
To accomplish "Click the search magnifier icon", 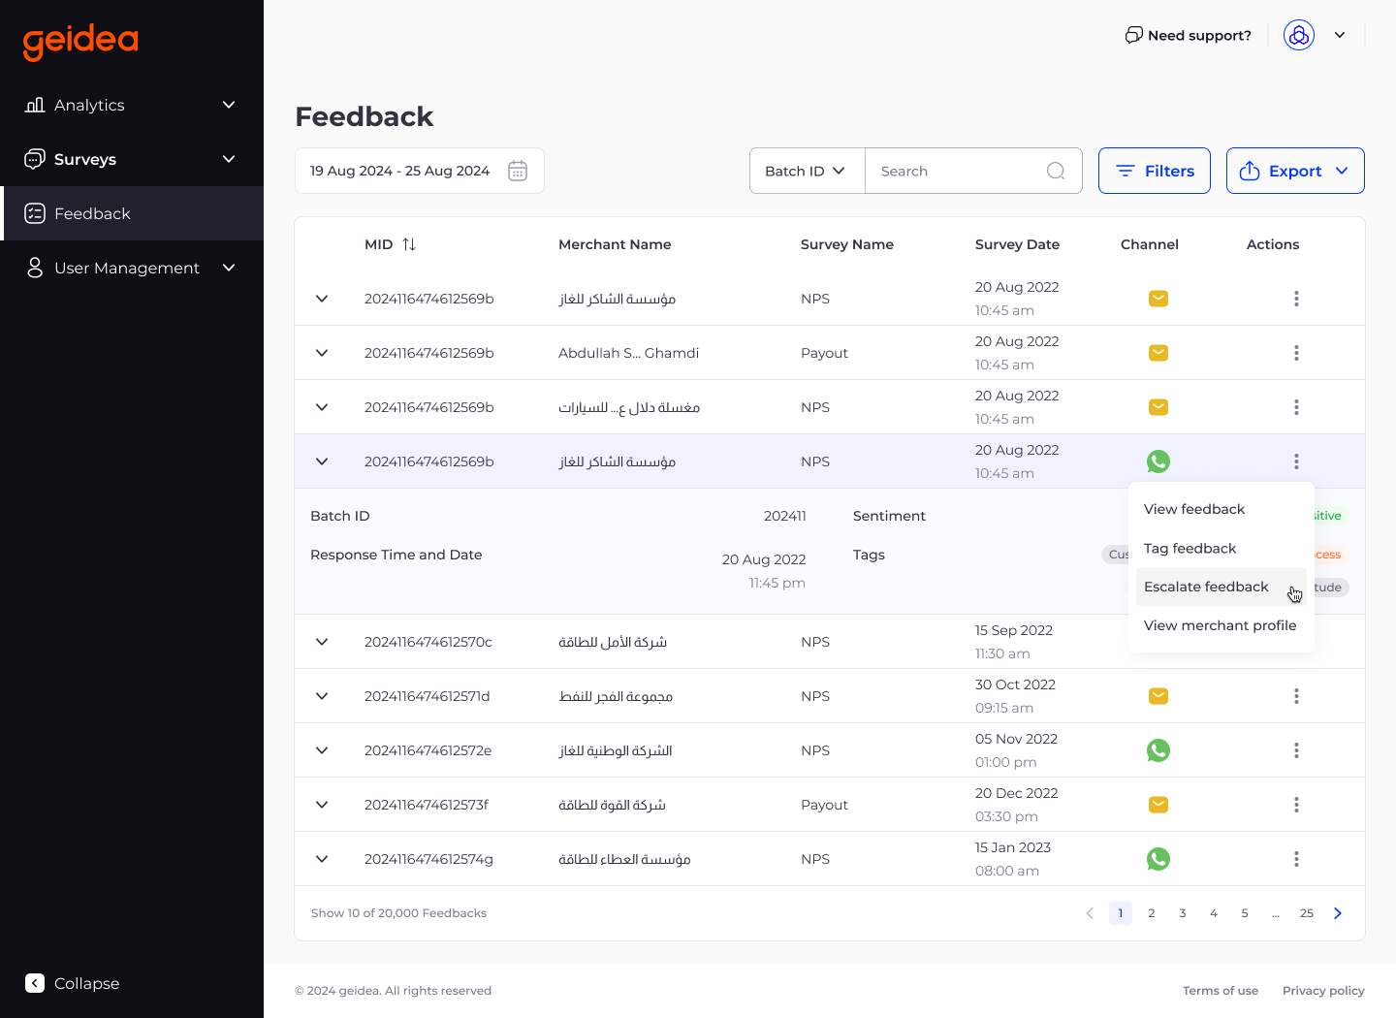I will click(x=1056, y=170).
